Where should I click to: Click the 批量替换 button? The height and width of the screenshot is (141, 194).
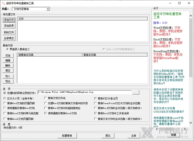point(67,136)
